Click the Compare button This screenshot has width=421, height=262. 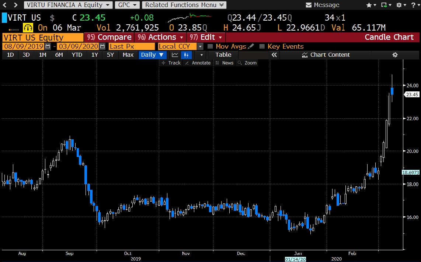tap(109, 37)
